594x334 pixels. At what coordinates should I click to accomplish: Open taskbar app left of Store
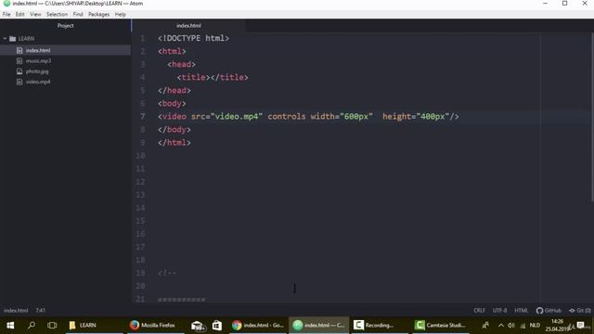tap(198, 326)
